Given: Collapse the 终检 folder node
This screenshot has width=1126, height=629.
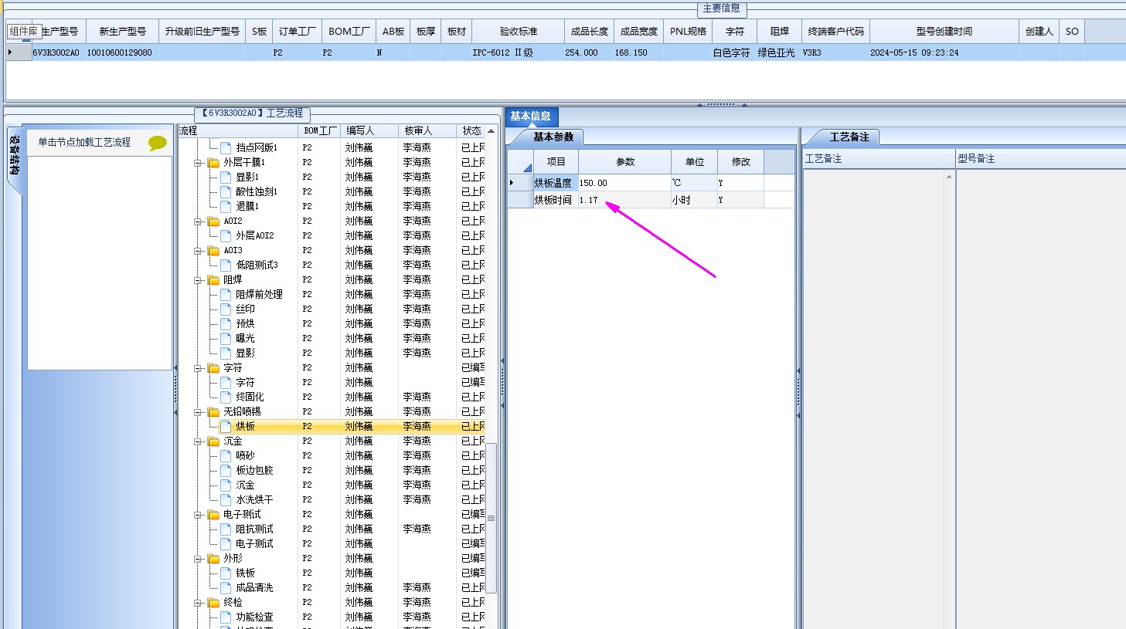Looking at the screenshot, I should pyautogui.click(x=198, y=603).
